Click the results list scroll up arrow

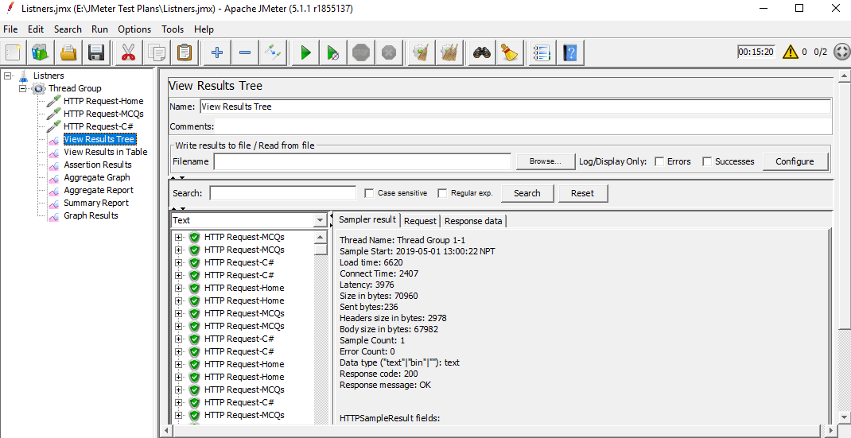pyautogui.click(x=321, y=237)
